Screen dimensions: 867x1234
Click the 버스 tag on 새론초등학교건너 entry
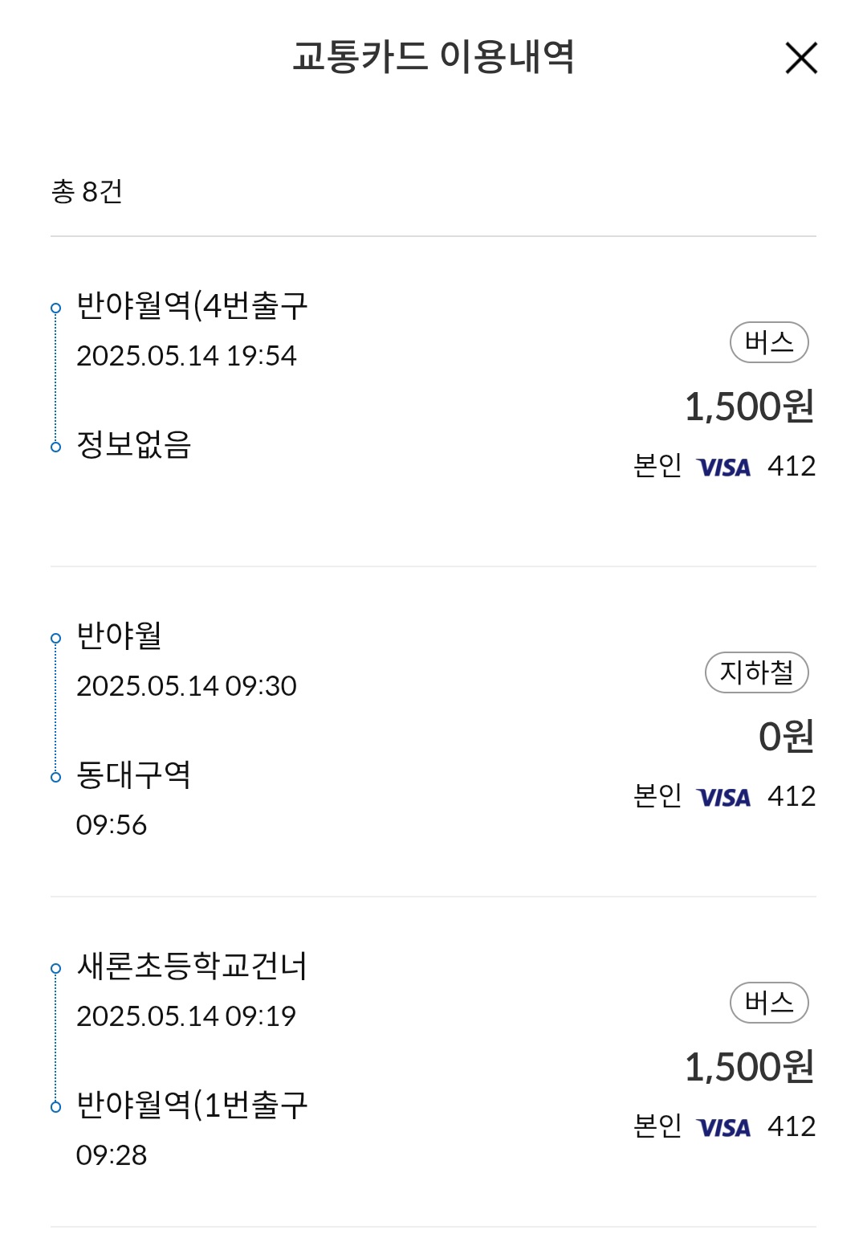pos(768,1003)
